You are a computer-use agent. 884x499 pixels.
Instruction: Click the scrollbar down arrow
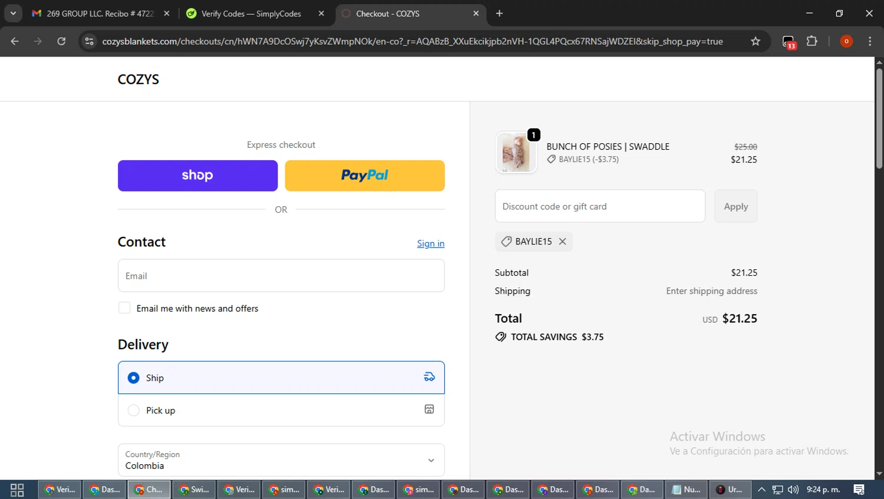coord(879,474)
